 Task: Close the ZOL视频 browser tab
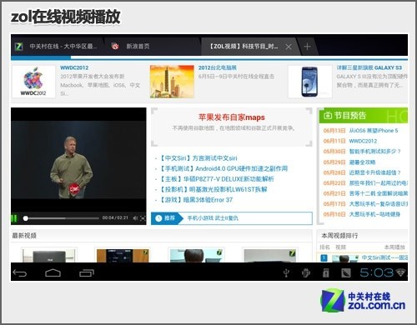(x=289, y=47)
